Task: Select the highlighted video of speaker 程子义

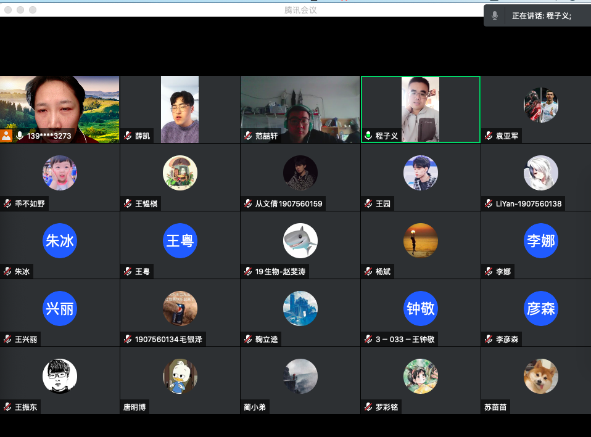Action: (x=421, y=108)
